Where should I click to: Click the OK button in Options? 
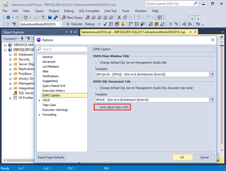[x=182, y=157]
